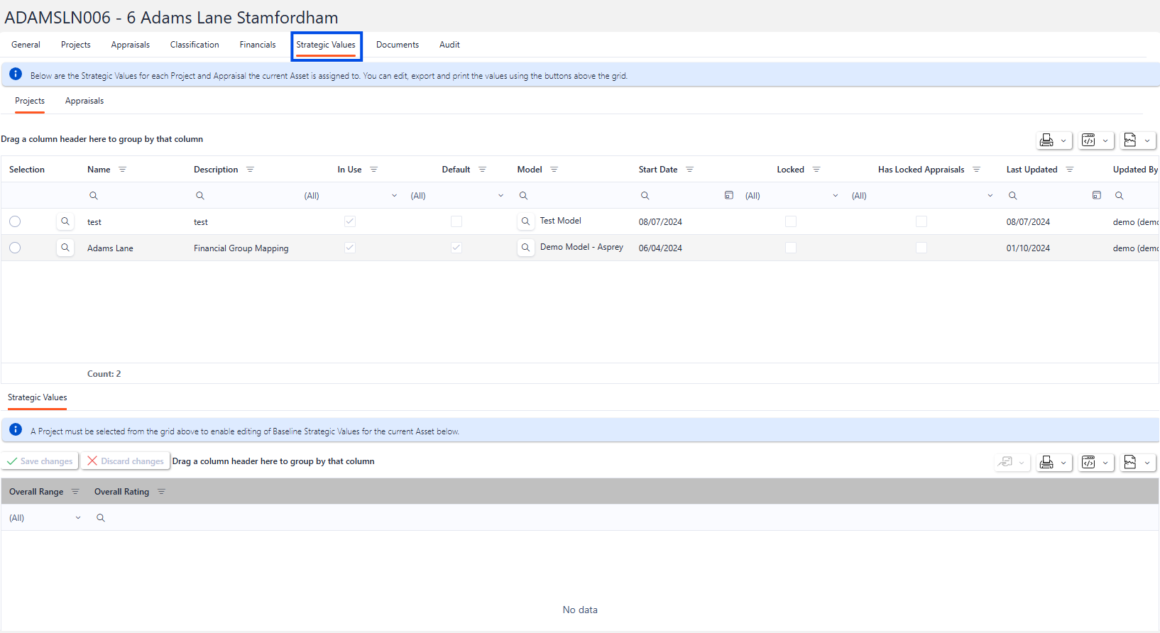This screenshot has height=633, width=1160.
Task: Expand the Locked column filter dropdown
Action: tap(835, 196)
